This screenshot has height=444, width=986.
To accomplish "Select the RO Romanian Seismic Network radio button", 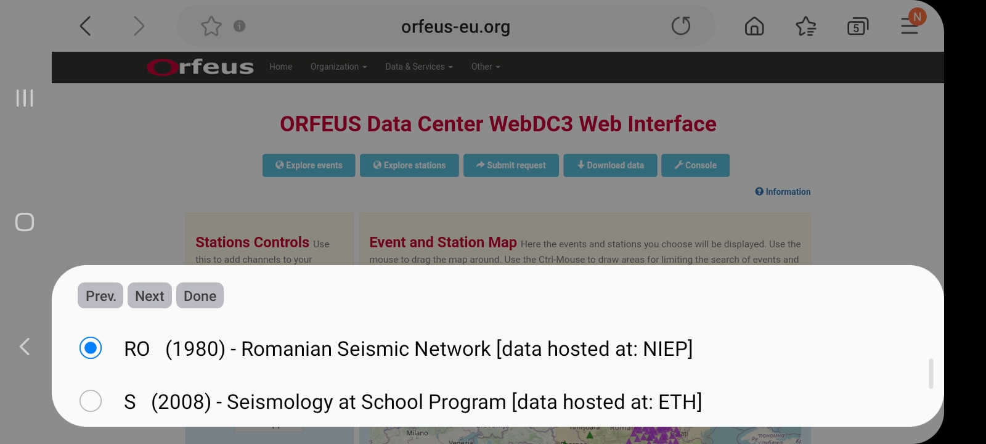I will (91, 348).
